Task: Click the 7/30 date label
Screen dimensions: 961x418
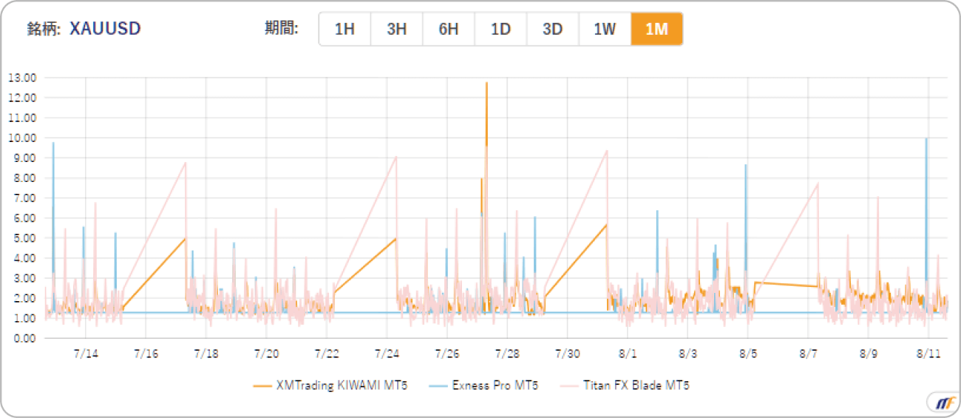Action: [x=567, y=354]
